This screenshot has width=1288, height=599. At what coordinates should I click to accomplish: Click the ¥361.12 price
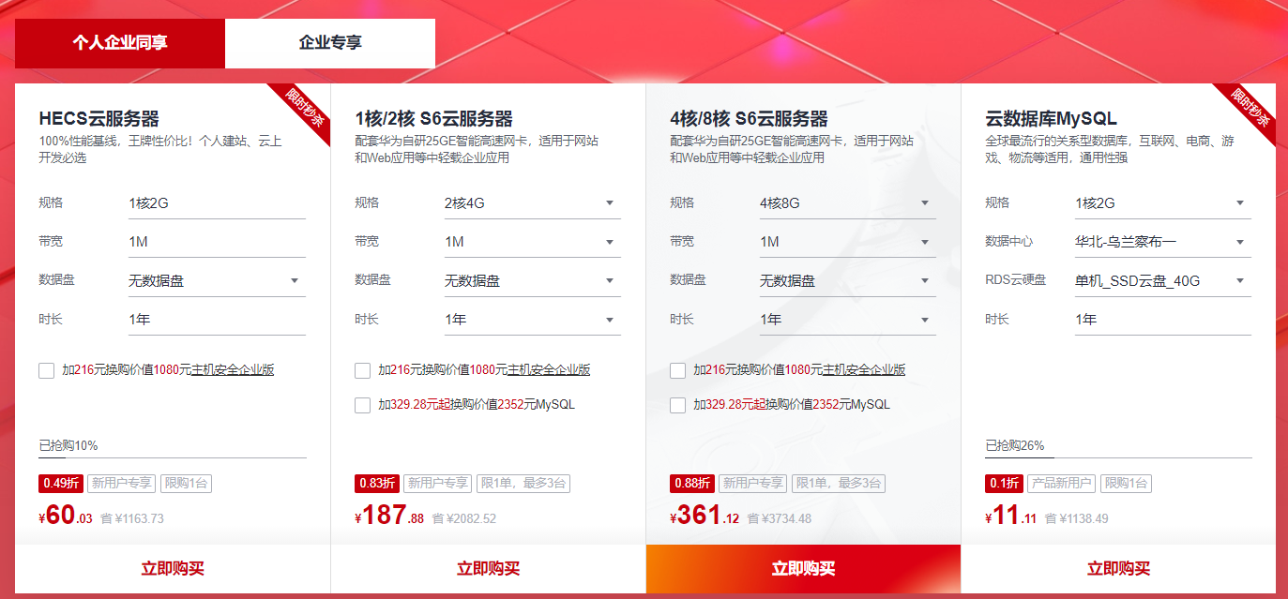704,516
